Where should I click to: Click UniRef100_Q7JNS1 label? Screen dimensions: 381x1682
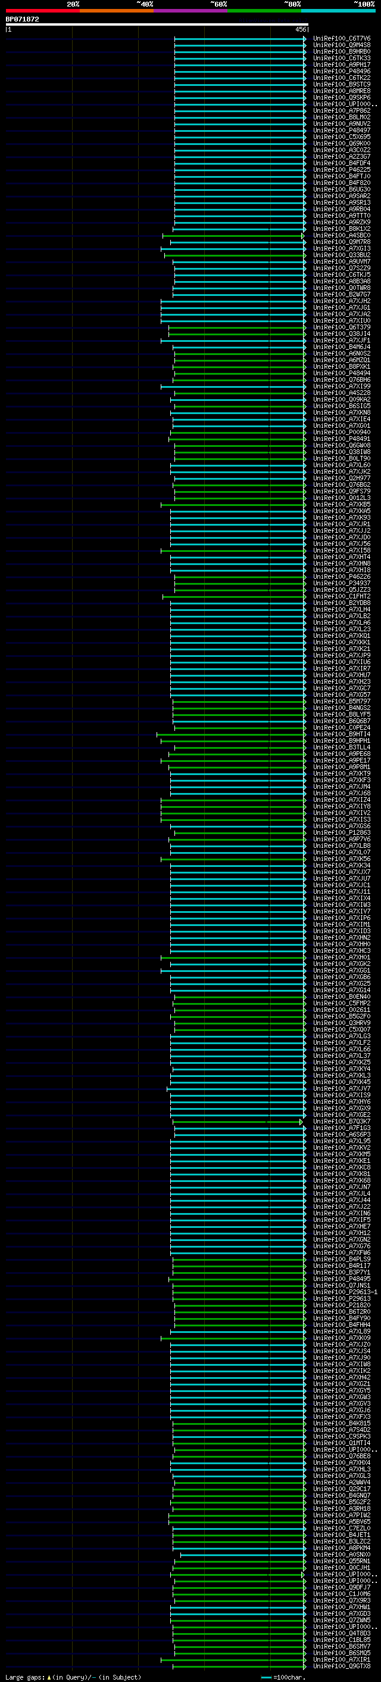(x=341, y=1286)
